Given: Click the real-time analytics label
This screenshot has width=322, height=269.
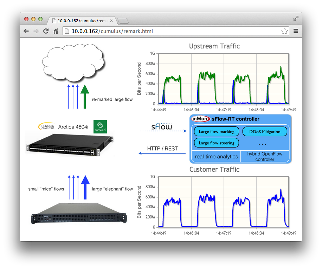Looking at the screenshot, I should (215, 157).
